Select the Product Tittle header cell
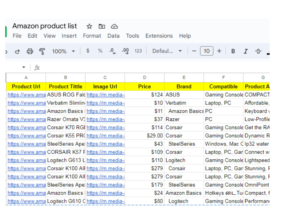Image resolution: width=281 pixels, height=210 pixels. (x=65, y=87)
